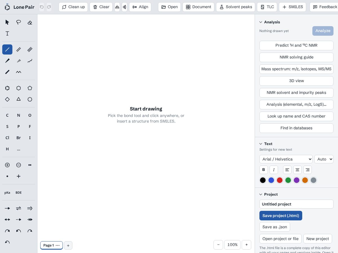Flip structure vertically using the mirror icon

click(124, 7)
